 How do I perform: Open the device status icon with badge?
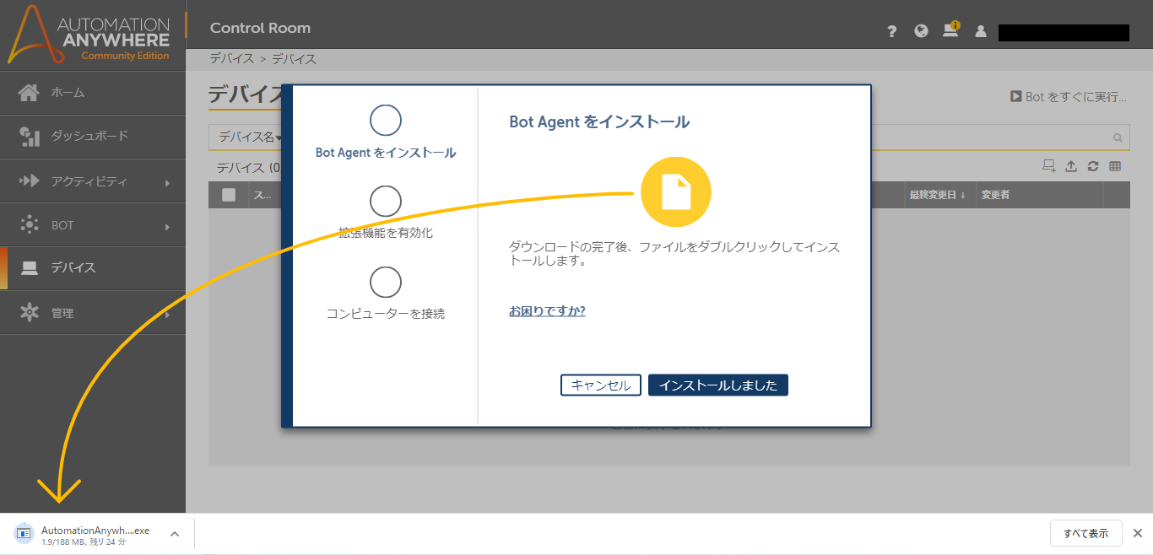coord(951,30)
